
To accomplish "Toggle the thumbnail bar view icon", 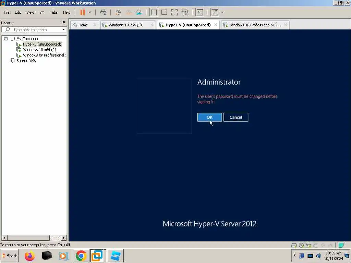I will 164,12.
